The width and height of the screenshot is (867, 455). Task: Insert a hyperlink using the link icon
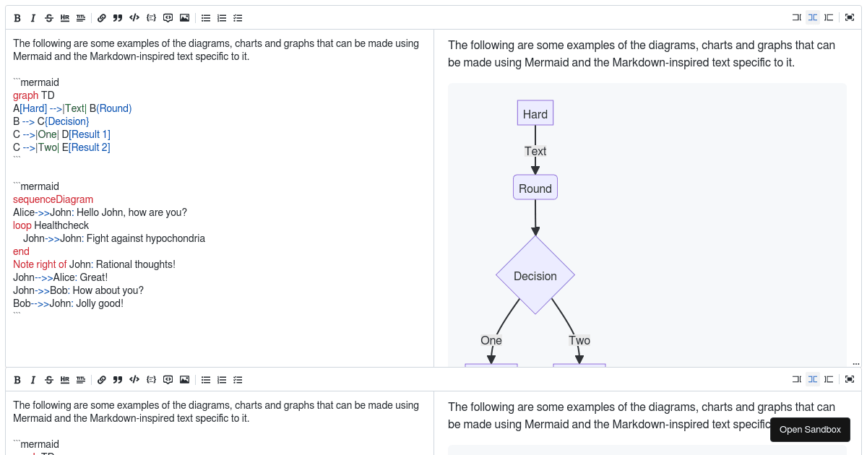[101, 17]
